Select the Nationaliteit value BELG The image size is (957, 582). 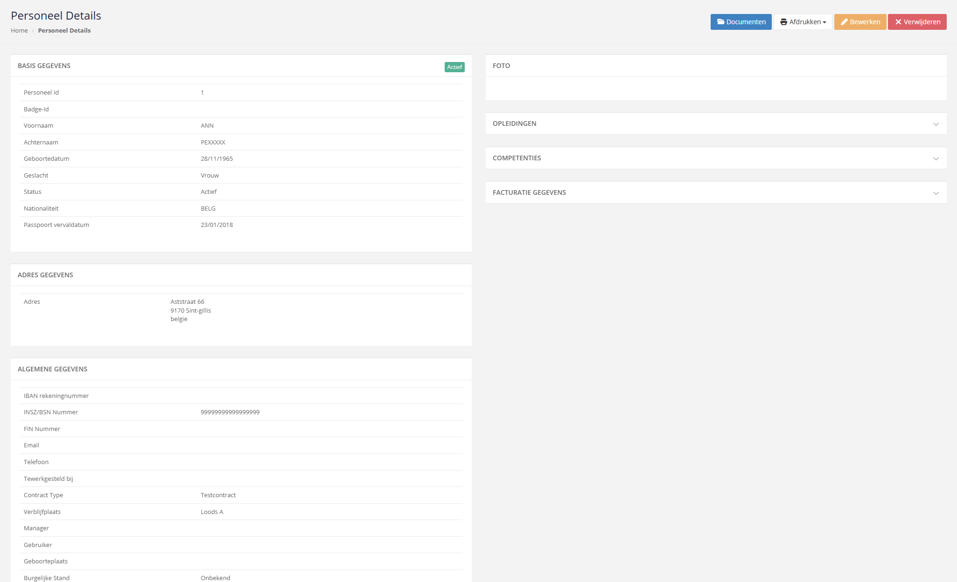208,209
